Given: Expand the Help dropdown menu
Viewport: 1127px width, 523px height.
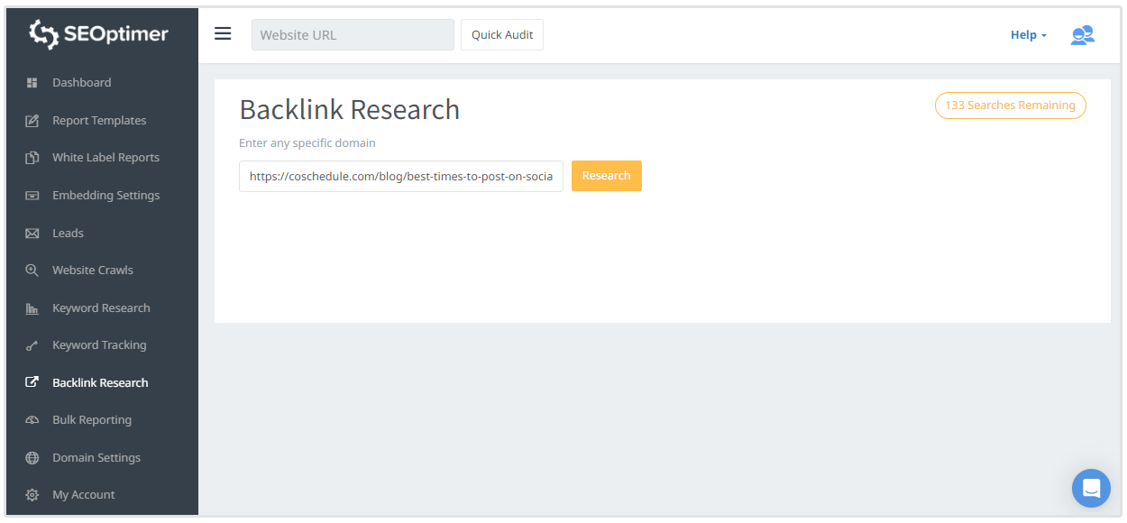Looking at the screenshot, I should click(1028, 35).
